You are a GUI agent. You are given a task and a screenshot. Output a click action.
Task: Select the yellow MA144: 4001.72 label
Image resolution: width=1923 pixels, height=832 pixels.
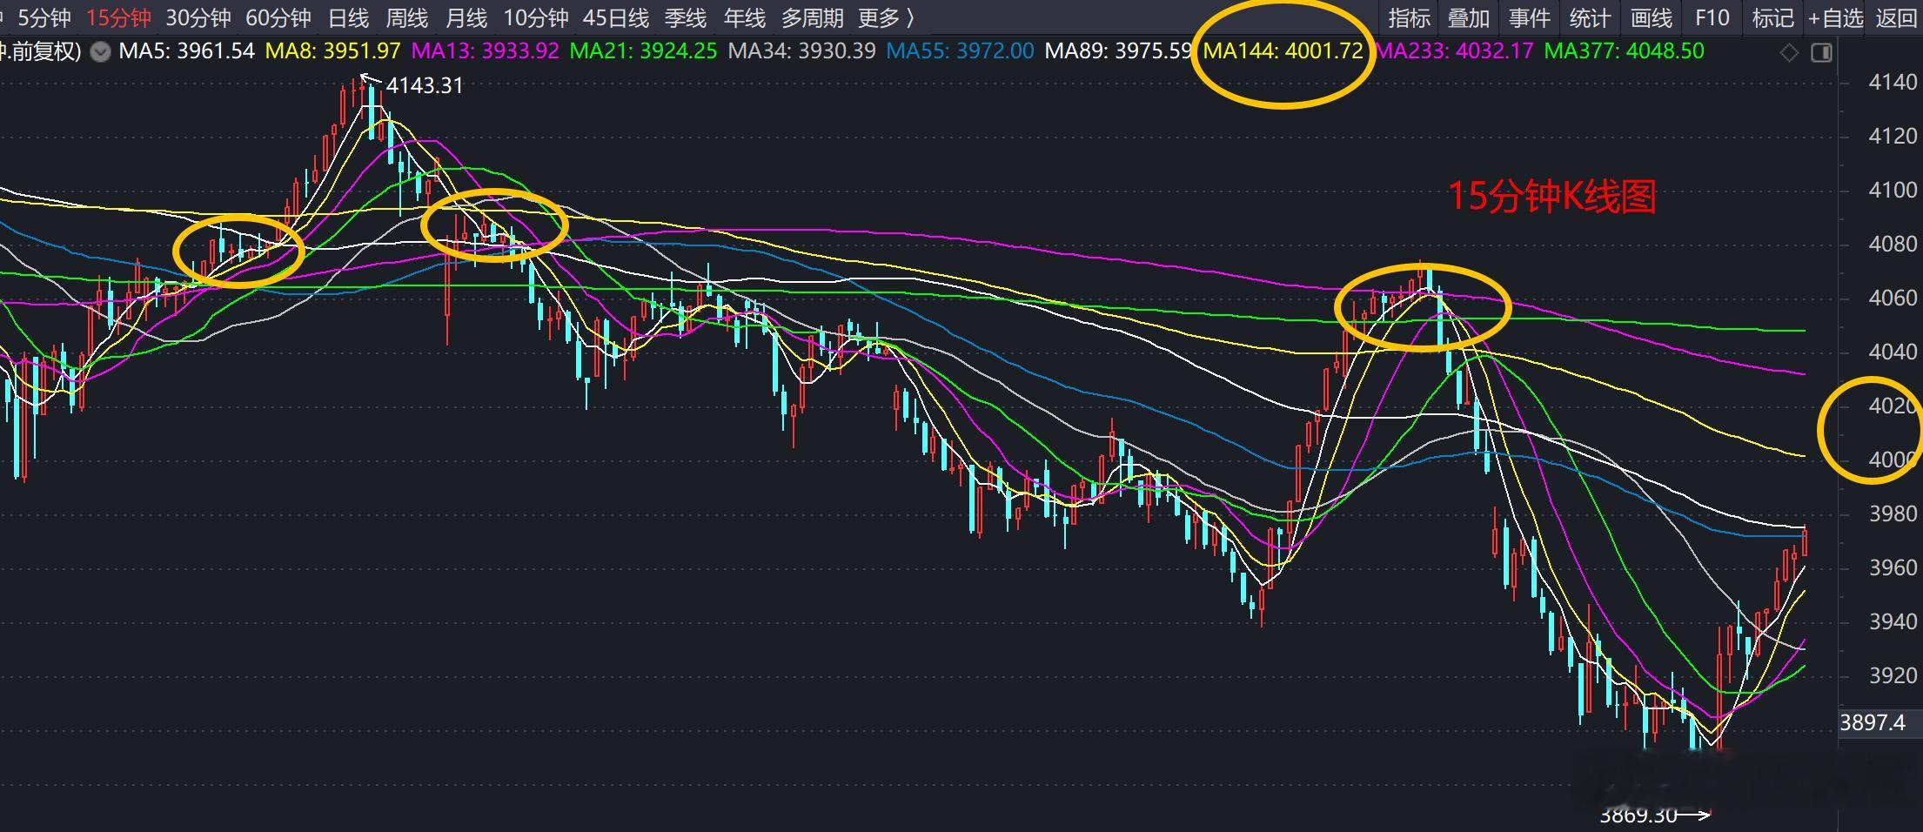(x=1283, y=51)
